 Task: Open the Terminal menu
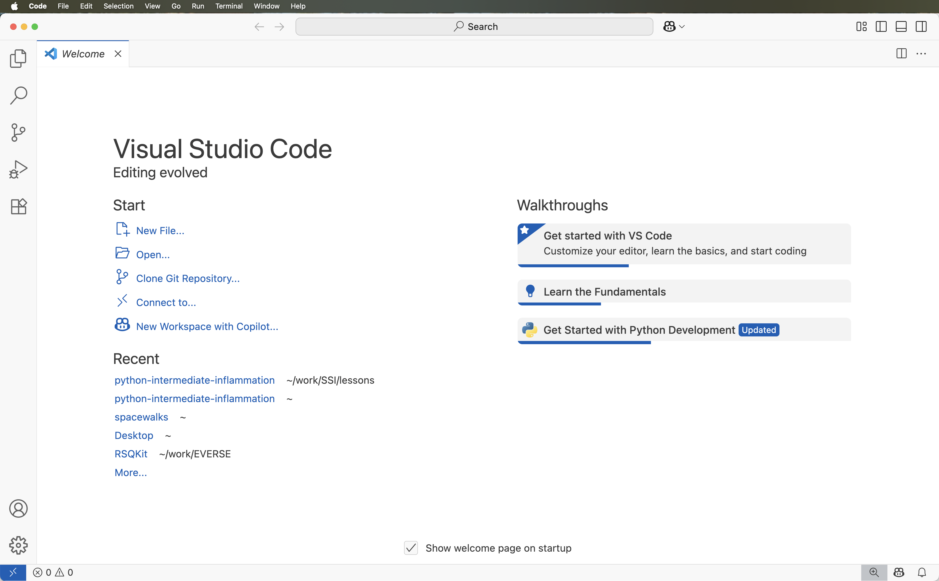(229, 6)
